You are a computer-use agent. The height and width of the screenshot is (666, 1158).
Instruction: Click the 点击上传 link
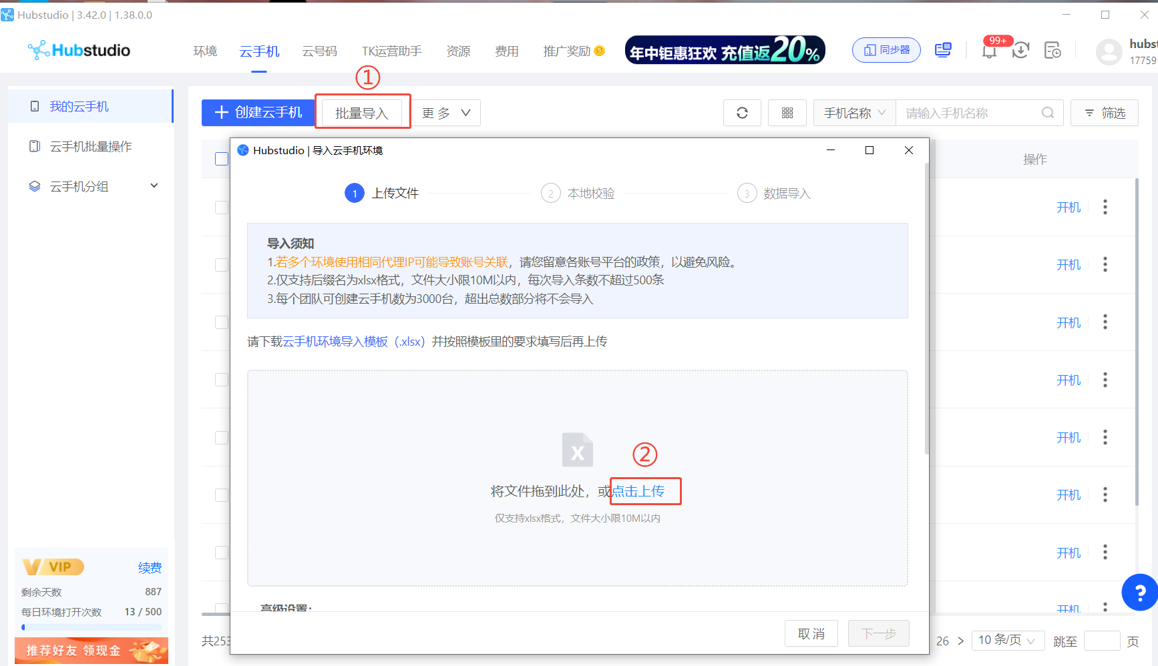pos(638,491)
